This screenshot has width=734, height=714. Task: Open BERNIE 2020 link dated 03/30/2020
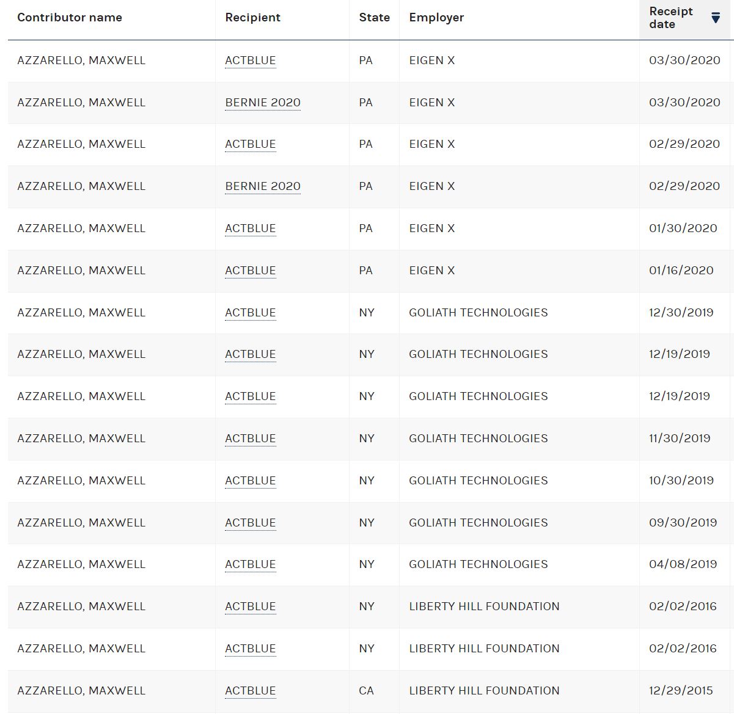pos(263,103)
